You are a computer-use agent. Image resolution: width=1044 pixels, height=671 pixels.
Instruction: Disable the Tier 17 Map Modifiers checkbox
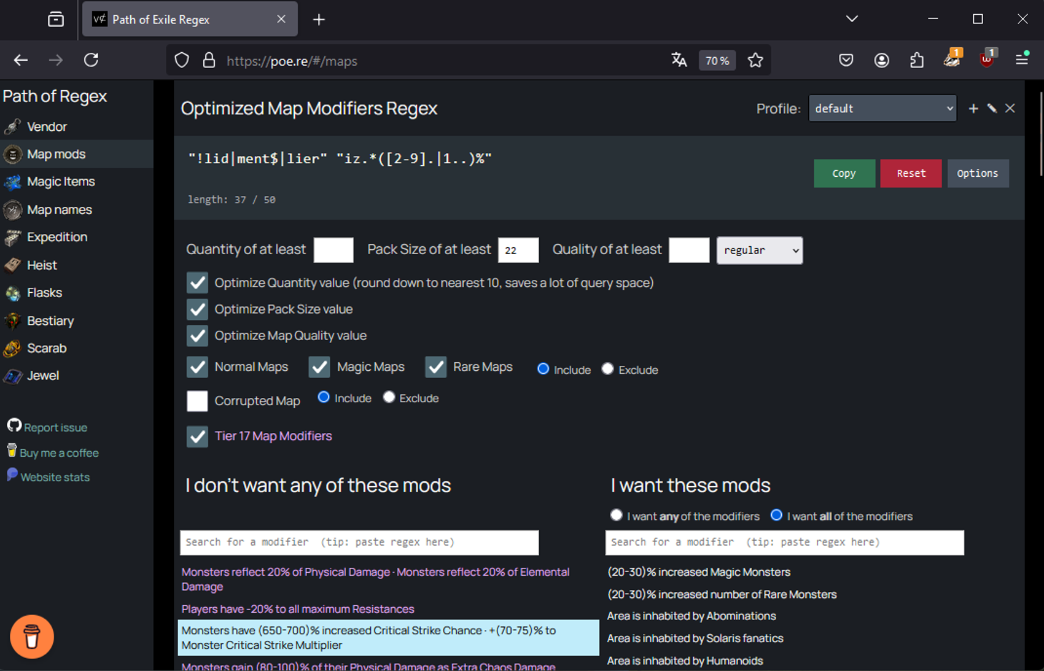(x=197, y=436)
